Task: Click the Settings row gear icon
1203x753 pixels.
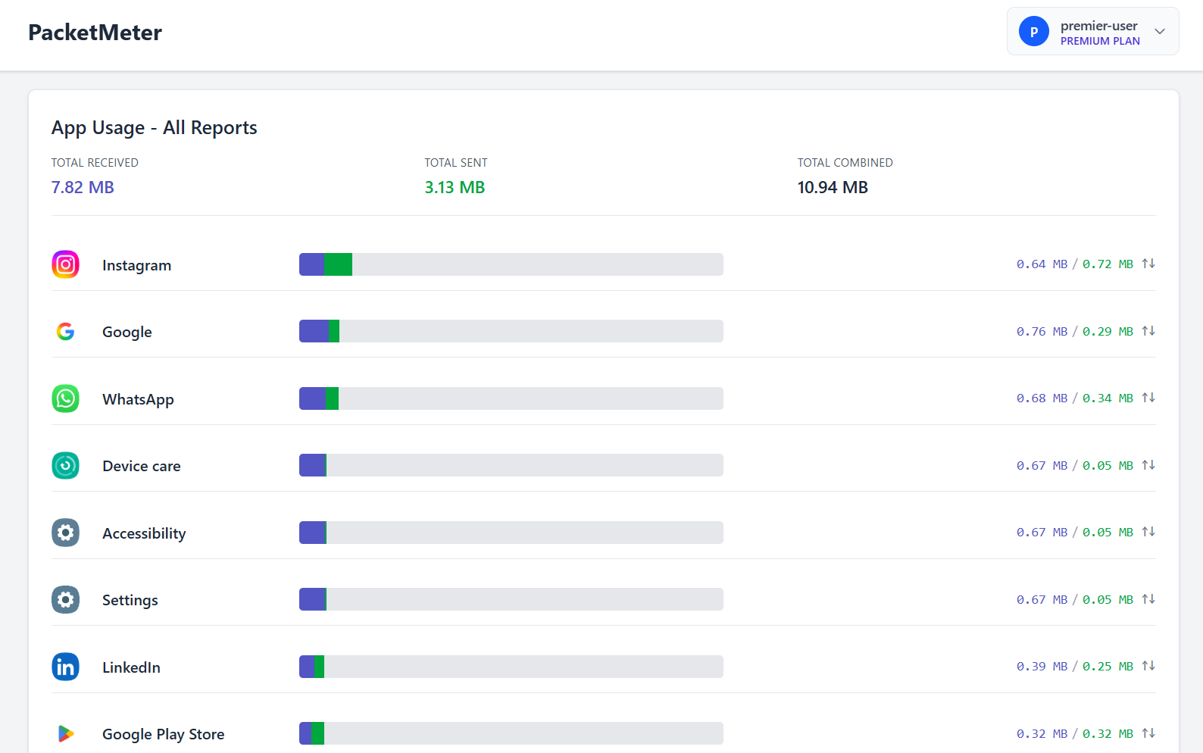Action: [x=65, y=599]
